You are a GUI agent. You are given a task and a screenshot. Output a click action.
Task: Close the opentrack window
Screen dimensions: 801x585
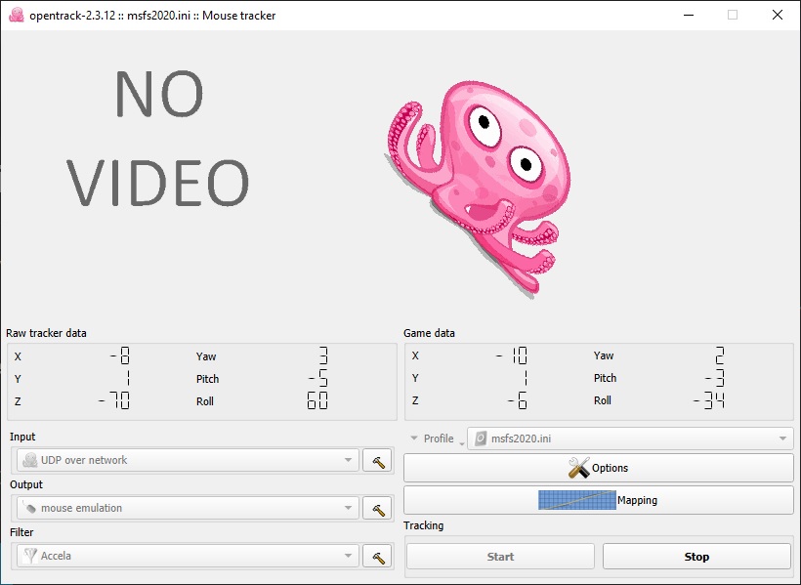[x=777, y=16]
